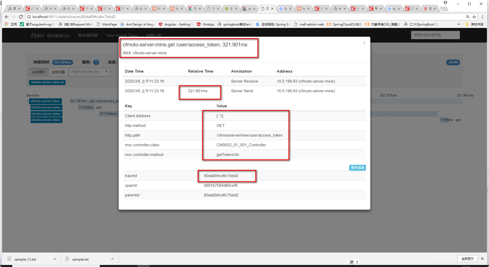Click the 全部展开 expand all button
The width and height of the screenshot is (489, 267).
coord(39,72)
